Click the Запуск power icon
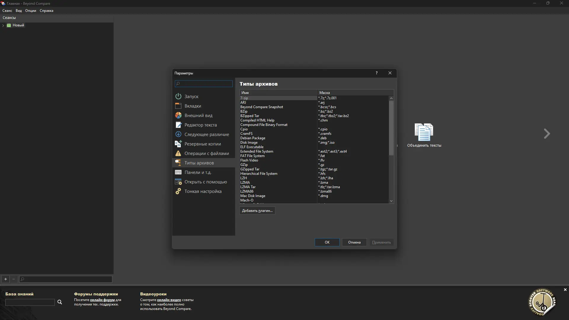 [x=178, y=96]
